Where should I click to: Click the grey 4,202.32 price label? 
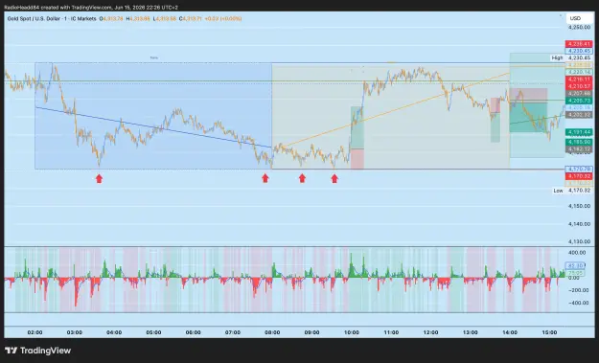coord(579,115)
